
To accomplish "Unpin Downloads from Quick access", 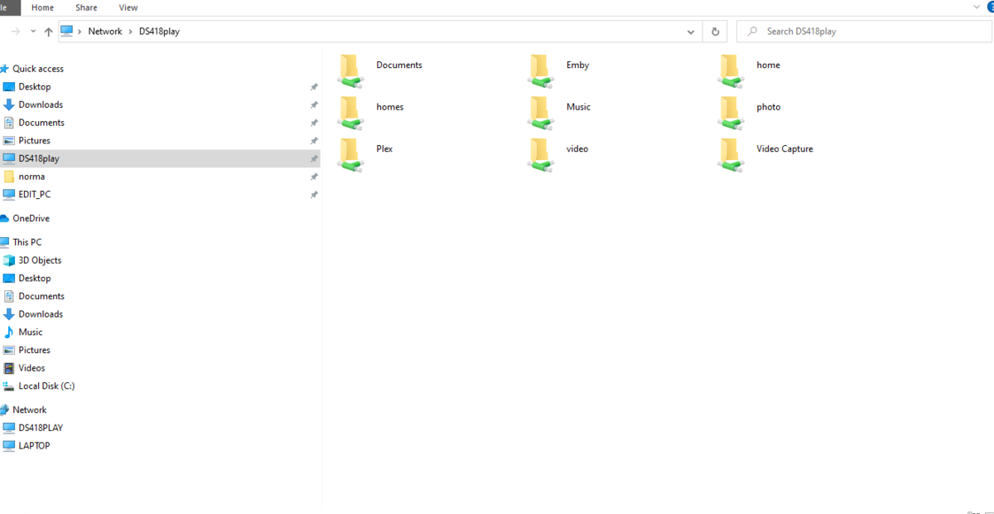I will (313, 104).
